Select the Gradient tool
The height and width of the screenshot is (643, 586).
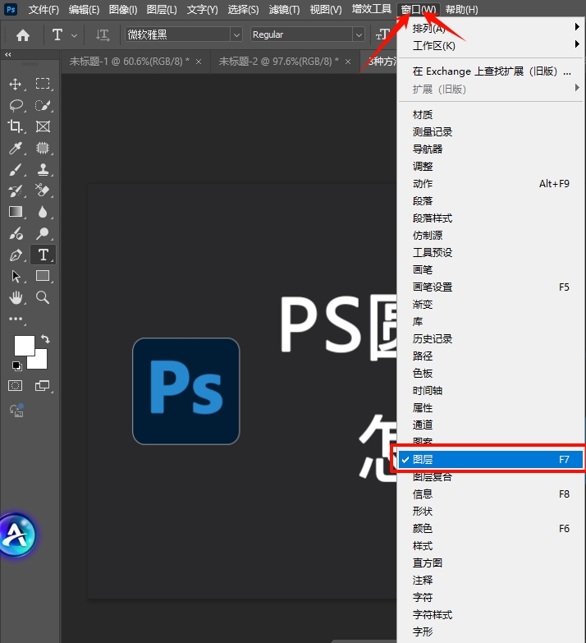(16, 212)
